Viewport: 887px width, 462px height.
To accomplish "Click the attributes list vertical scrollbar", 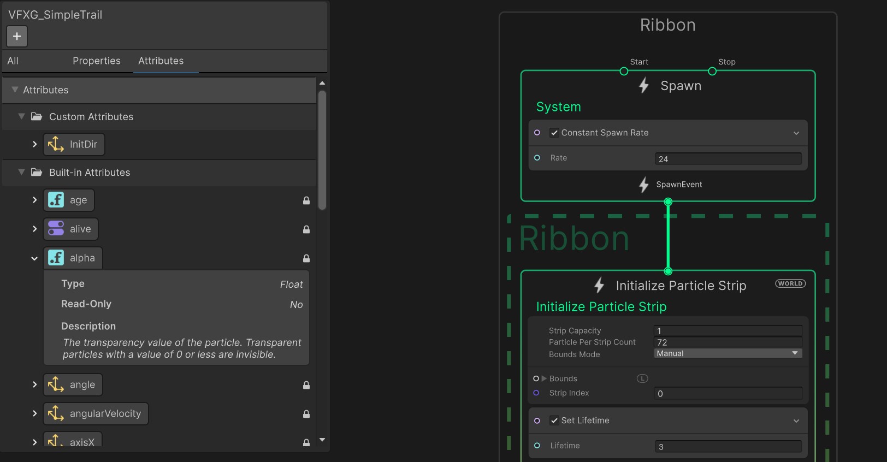I will pos(322,150).
